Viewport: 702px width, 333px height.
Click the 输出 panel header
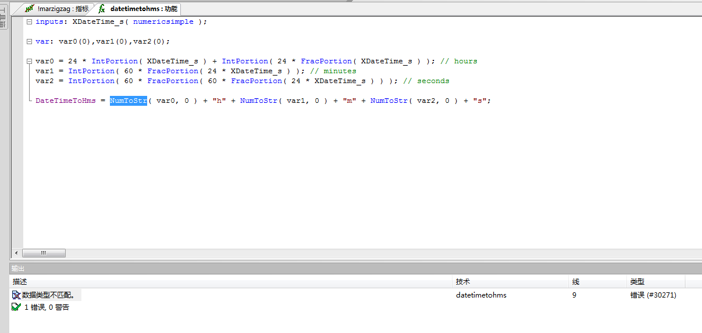[355, 268]
